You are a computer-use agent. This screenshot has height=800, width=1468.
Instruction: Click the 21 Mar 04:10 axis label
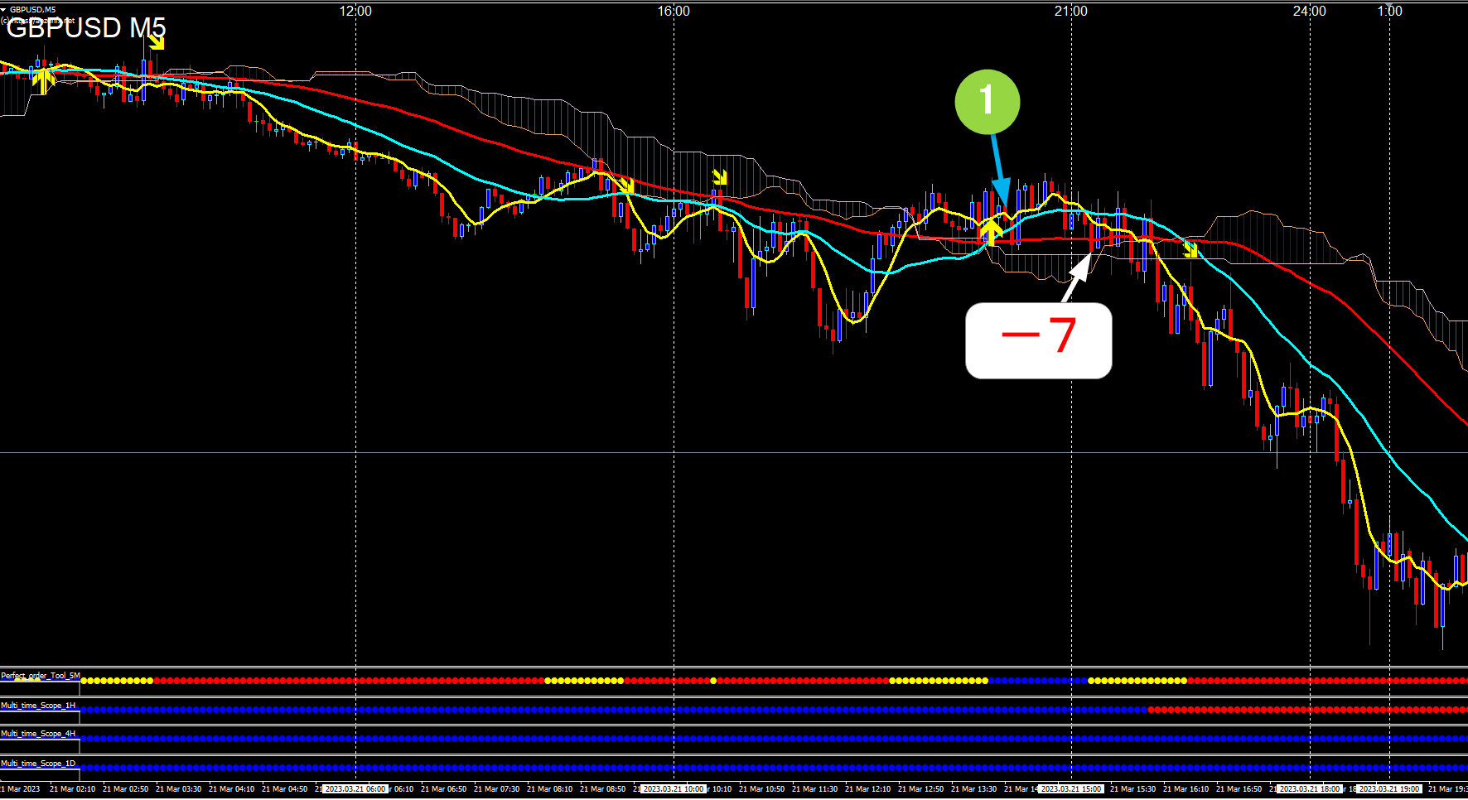[231, 789]
